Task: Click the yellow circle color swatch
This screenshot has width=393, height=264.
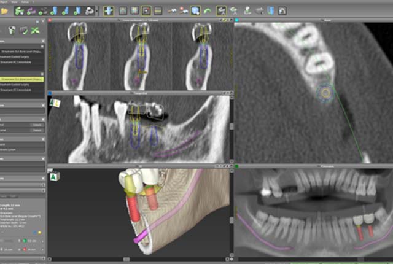Action: (39, 233)
